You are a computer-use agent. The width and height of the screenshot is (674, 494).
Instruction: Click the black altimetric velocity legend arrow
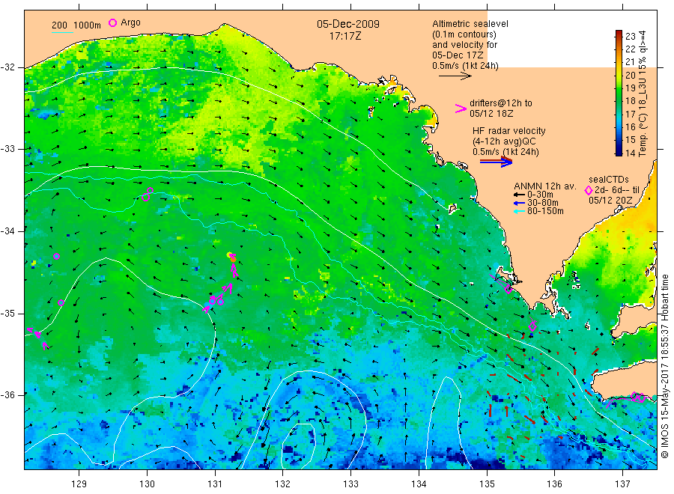tap(455, 76)
